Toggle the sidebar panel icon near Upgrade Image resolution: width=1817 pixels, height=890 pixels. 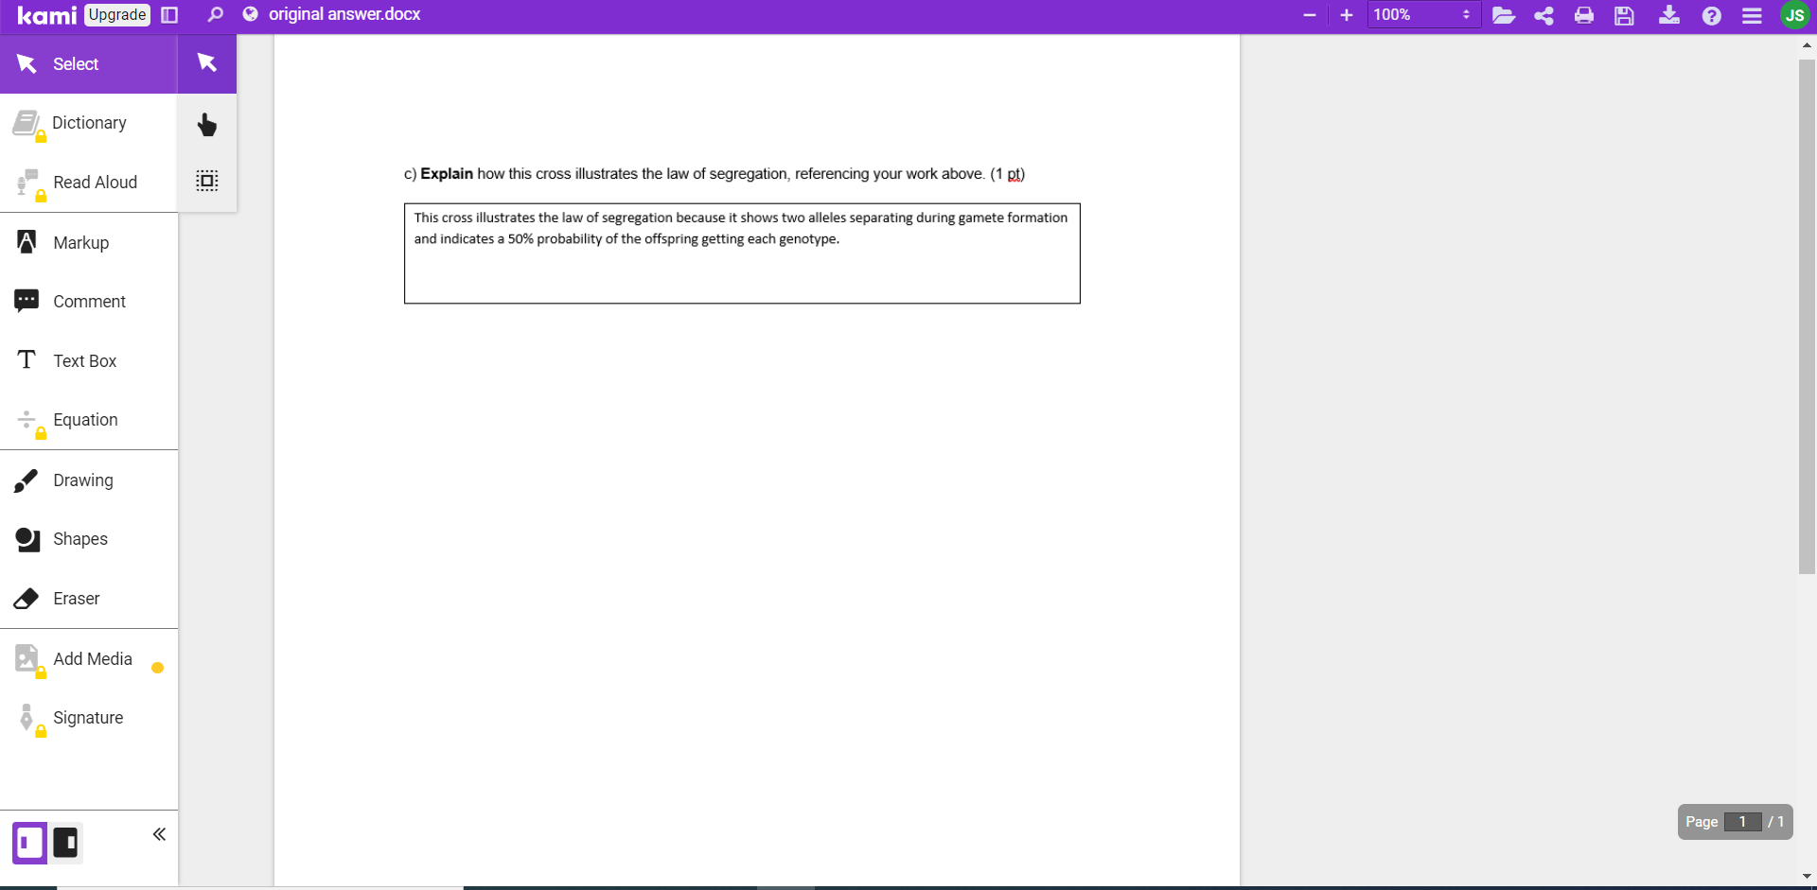pyautogui.click(x=170, y=15)
